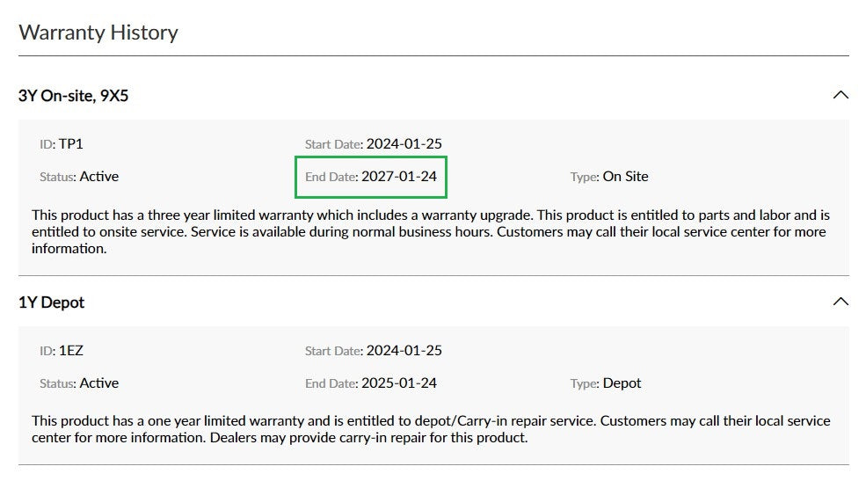This screenshot has width=866, height=481.
Task: Click the Start Date label in 3Y On-site
Action: 332,144
